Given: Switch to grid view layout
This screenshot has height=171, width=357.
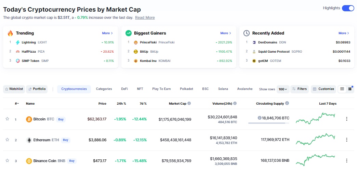Looking at the screenshot, I should 350,89.
